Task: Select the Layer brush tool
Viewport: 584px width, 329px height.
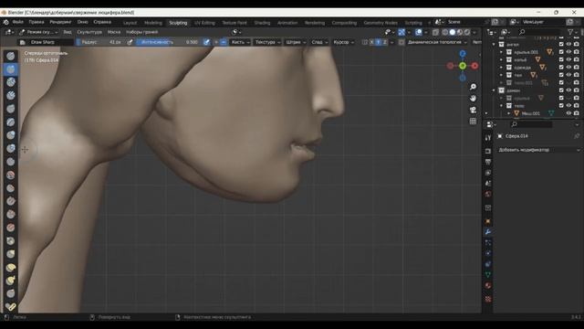Action: coord(11,122)
